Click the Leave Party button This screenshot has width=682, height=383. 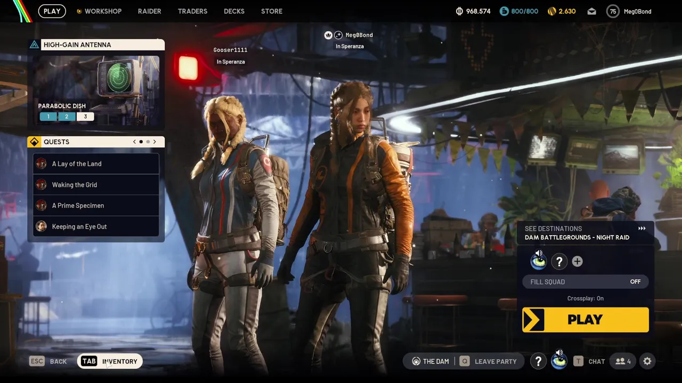pos(488,361)
